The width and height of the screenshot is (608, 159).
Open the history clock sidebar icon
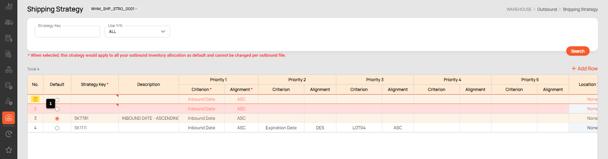pos(9,134)
